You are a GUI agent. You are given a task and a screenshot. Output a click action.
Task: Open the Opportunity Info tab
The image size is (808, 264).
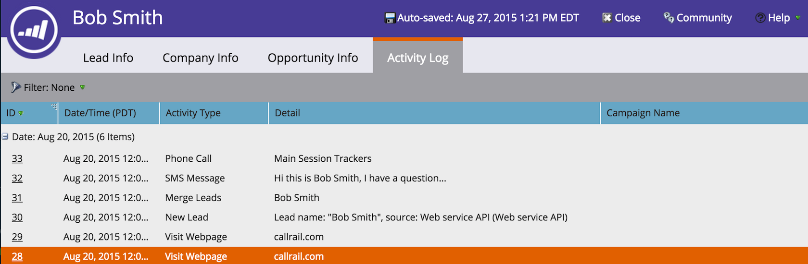coord(313,58)
